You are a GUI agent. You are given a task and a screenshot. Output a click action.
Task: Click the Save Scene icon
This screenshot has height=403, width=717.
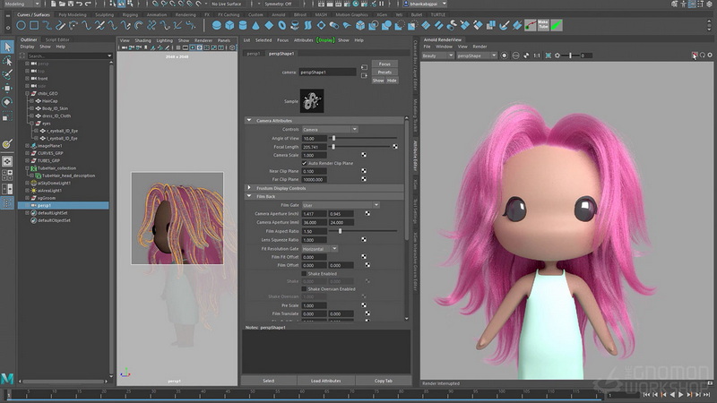[71, 4]
